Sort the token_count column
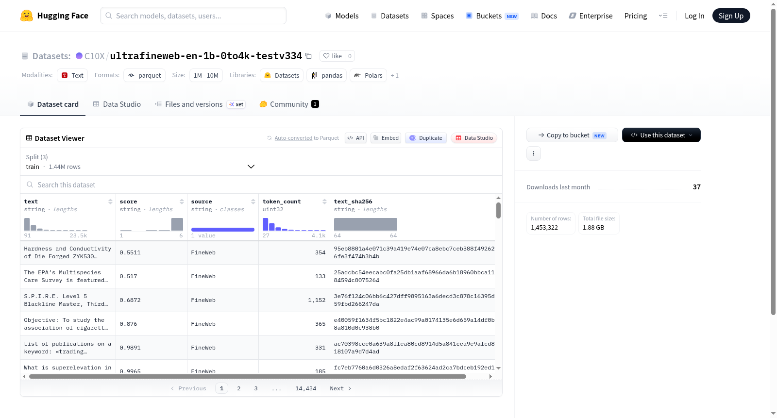The image size is (777, 418). tap(324, 201)
